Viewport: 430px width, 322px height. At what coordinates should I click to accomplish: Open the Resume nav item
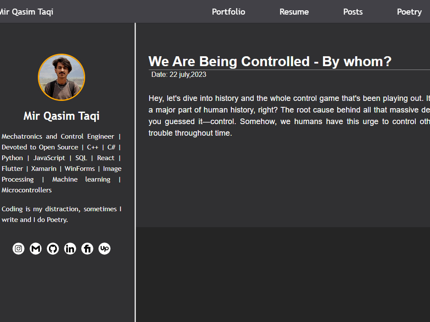pos(294,12)
